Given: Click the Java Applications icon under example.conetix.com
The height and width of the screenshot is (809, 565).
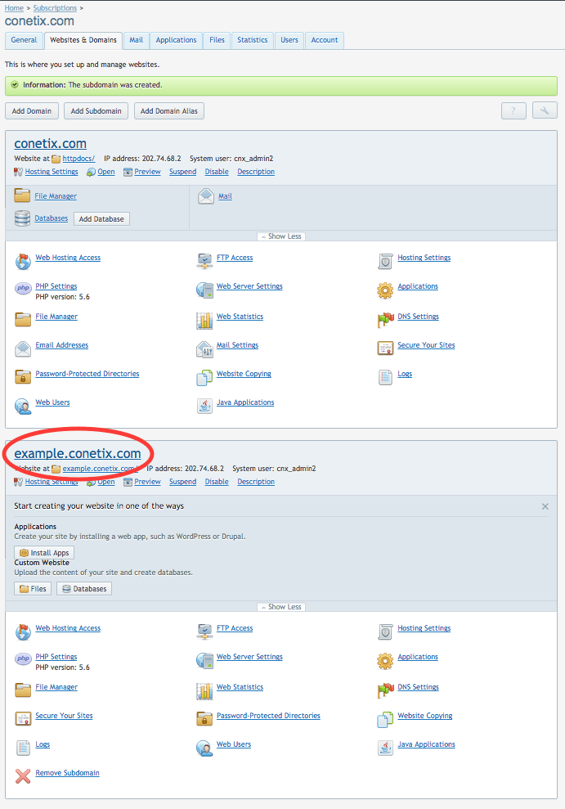Looking at the screenshot, I should (385, 748).
